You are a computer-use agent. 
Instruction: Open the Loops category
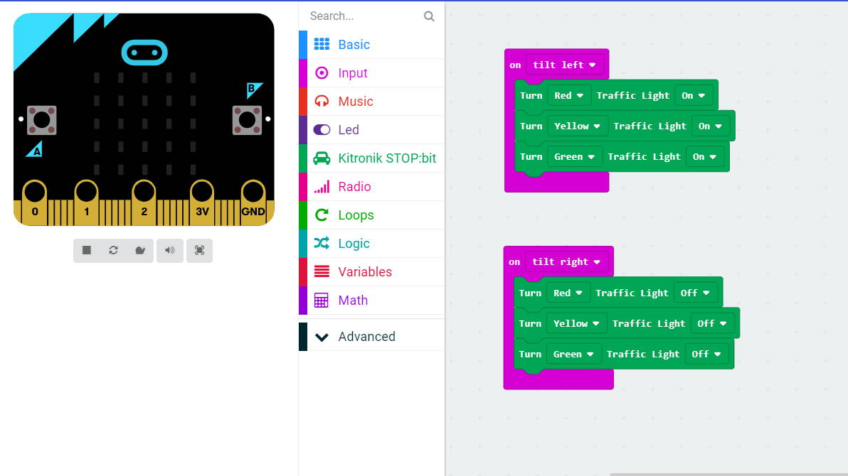pos(371,215)
